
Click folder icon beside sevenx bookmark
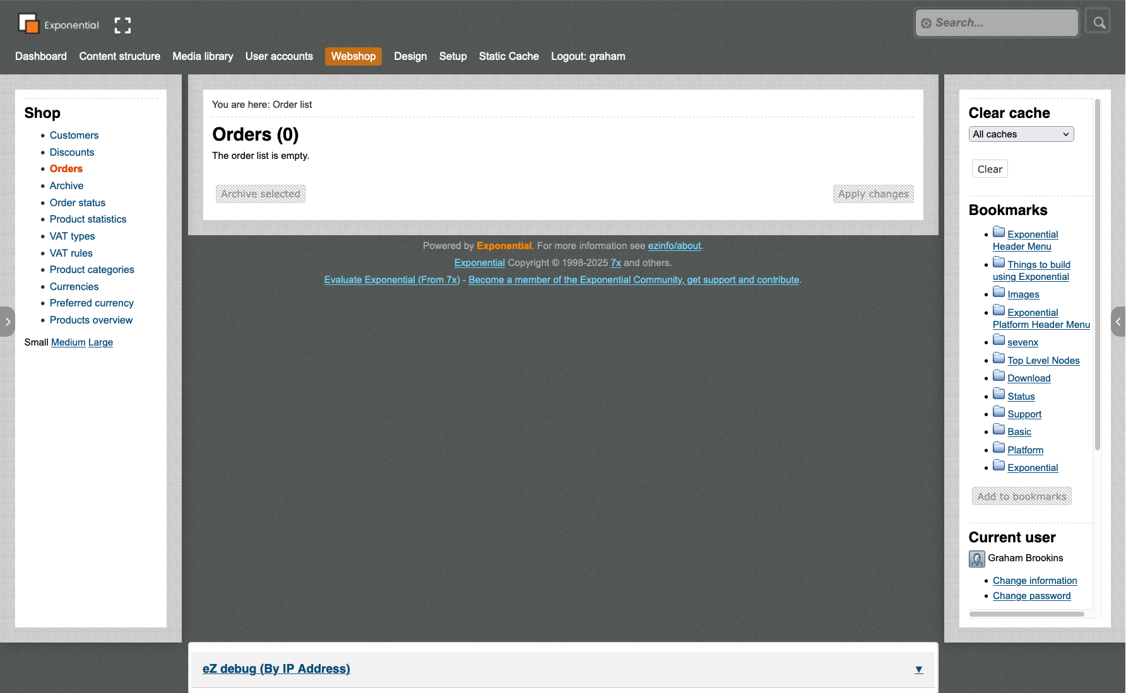999,340
